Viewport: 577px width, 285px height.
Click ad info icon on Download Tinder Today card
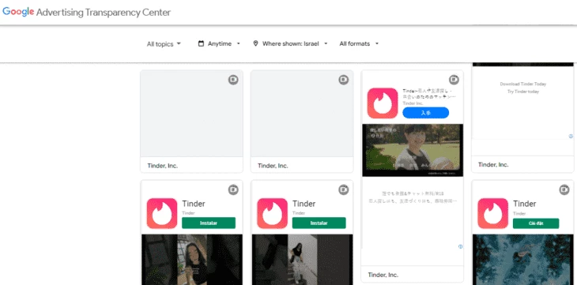pos(571,136)
